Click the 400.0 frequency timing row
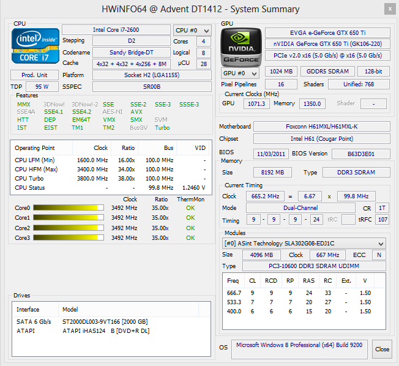Screen dimensions: 399x366 tap(304, 312)
